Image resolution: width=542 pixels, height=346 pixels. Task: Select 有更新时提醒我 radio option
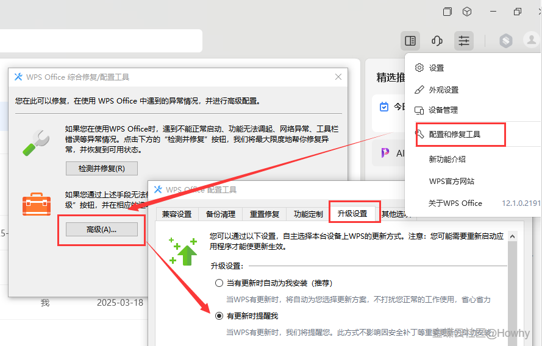click(219, 316)
